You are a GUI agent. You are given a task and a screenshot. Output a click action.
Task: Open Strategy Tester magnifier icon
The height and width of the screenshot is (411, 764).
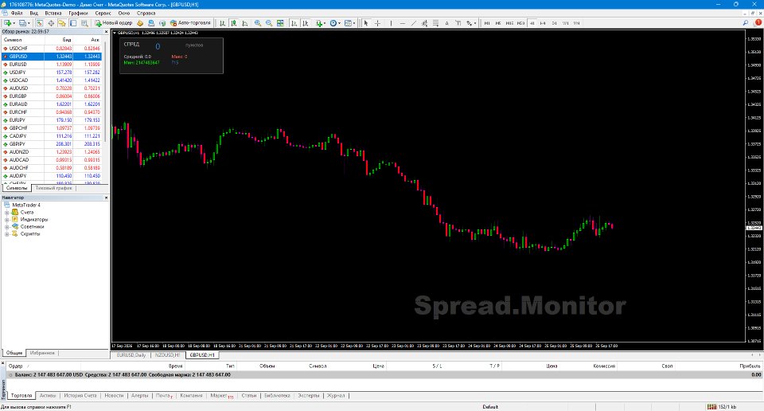click(x=84, y=23)
